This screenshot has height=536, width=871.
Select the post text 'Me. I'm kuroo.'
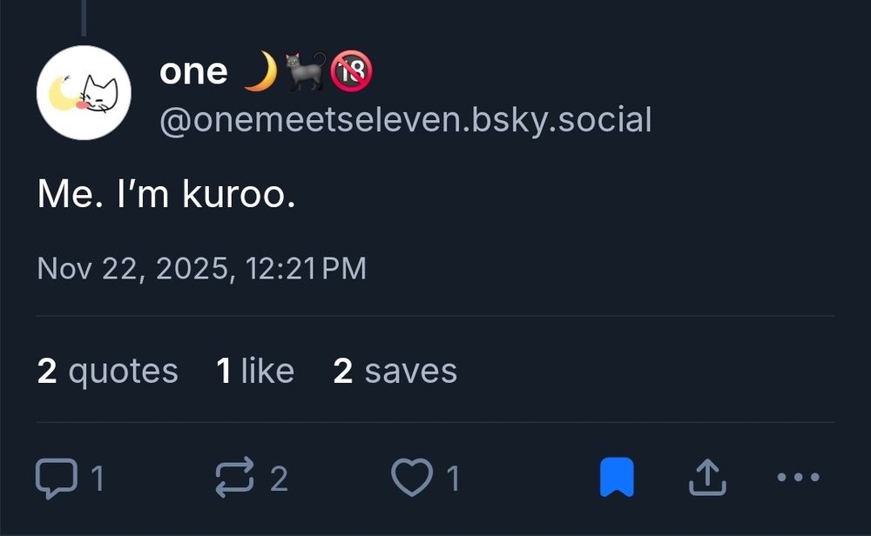166,193
